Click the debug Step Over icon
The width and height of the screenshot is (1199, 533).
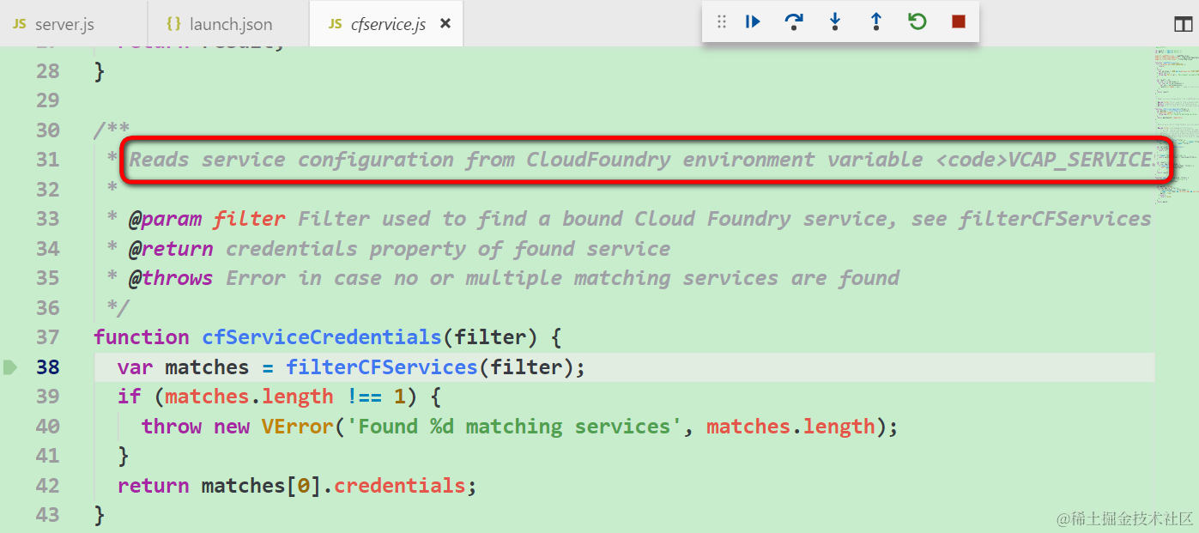794,22
